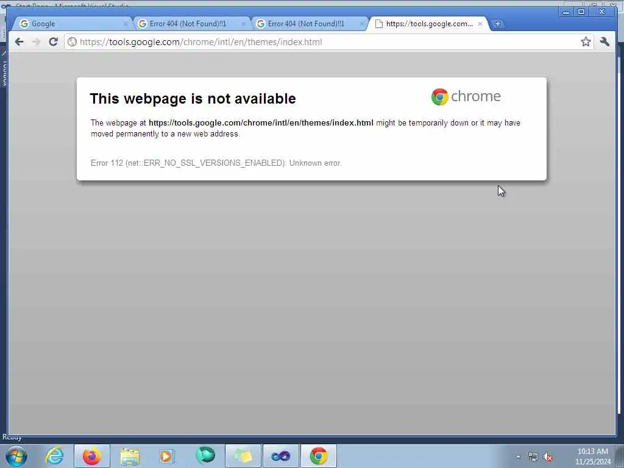Open network status tray icon

point(533,456)
